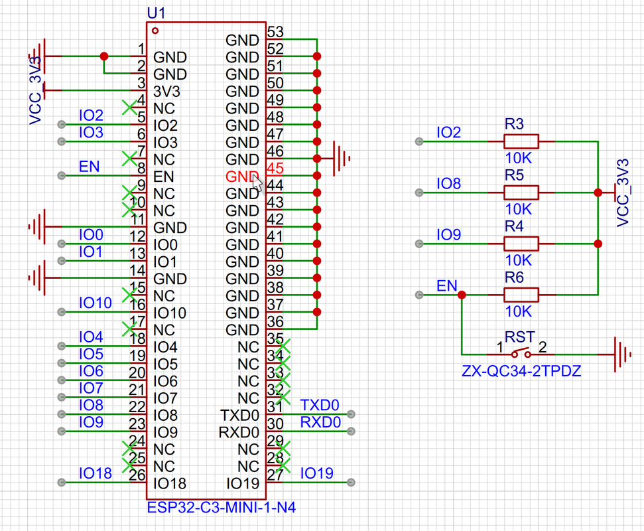Click the IO9 net label left of R4

tap(448, 235)
